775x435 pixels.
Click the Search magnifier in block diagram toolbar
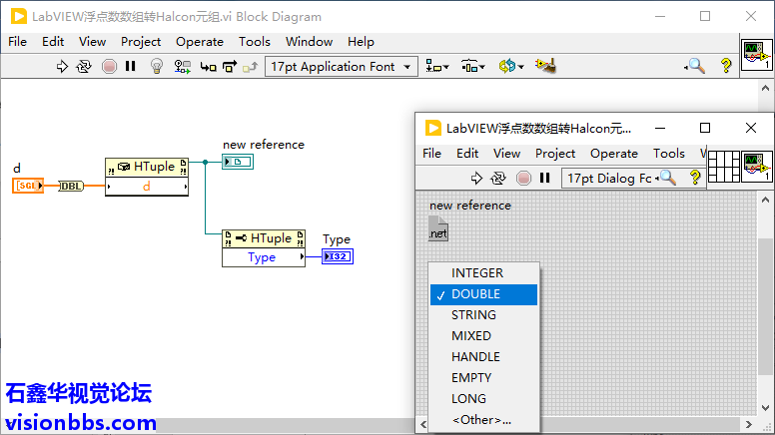coord(695,67)
